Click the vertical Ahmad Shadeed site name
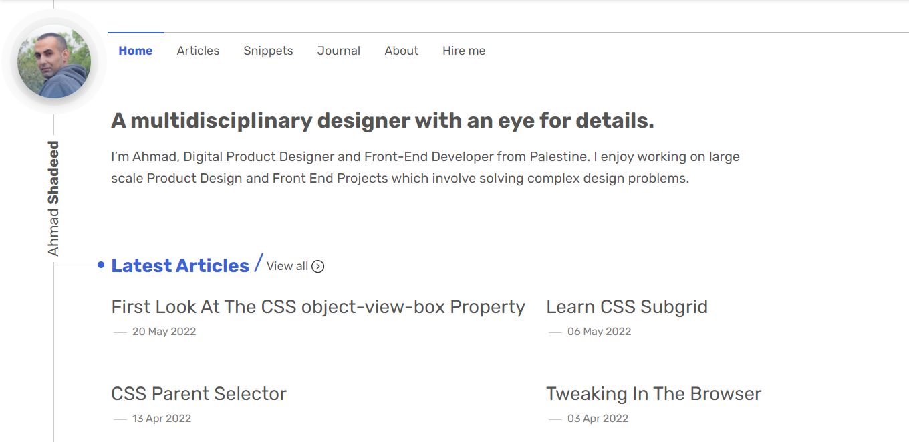 pos(53,198)
